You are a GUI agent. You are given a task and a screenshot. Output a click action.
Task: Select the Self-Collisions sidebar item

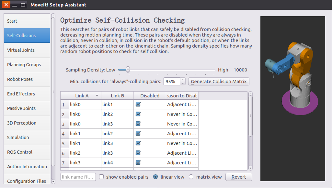pyautogui.click(x=27, y=36)
